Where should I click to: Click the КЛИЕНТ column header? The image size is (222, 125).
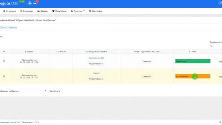click(29, 52)
